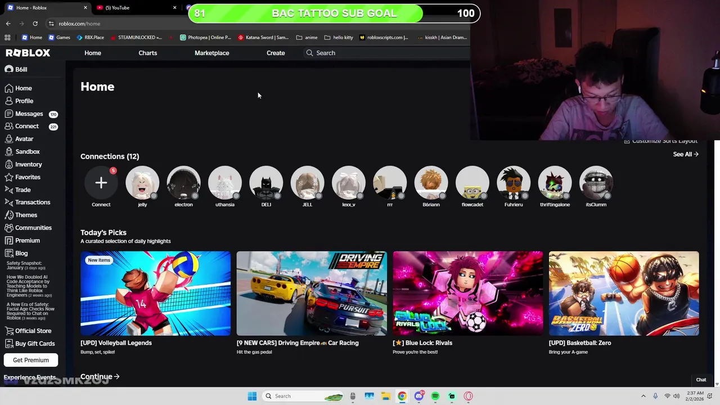Open Inventory in the sidebar

24,164
